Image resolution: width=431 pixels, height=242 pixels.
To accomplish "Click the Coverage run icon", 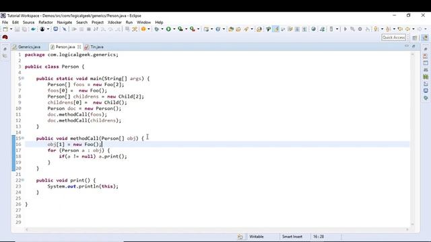I will click(180, 29).
